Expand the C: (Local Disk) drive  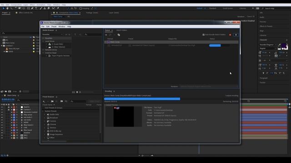click(x=46, y=44)
